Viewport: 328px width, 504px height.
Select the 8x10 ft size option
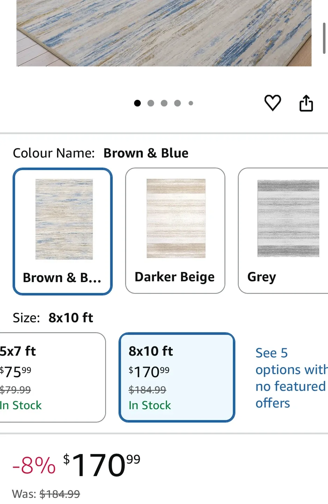(x=177, y=377)
